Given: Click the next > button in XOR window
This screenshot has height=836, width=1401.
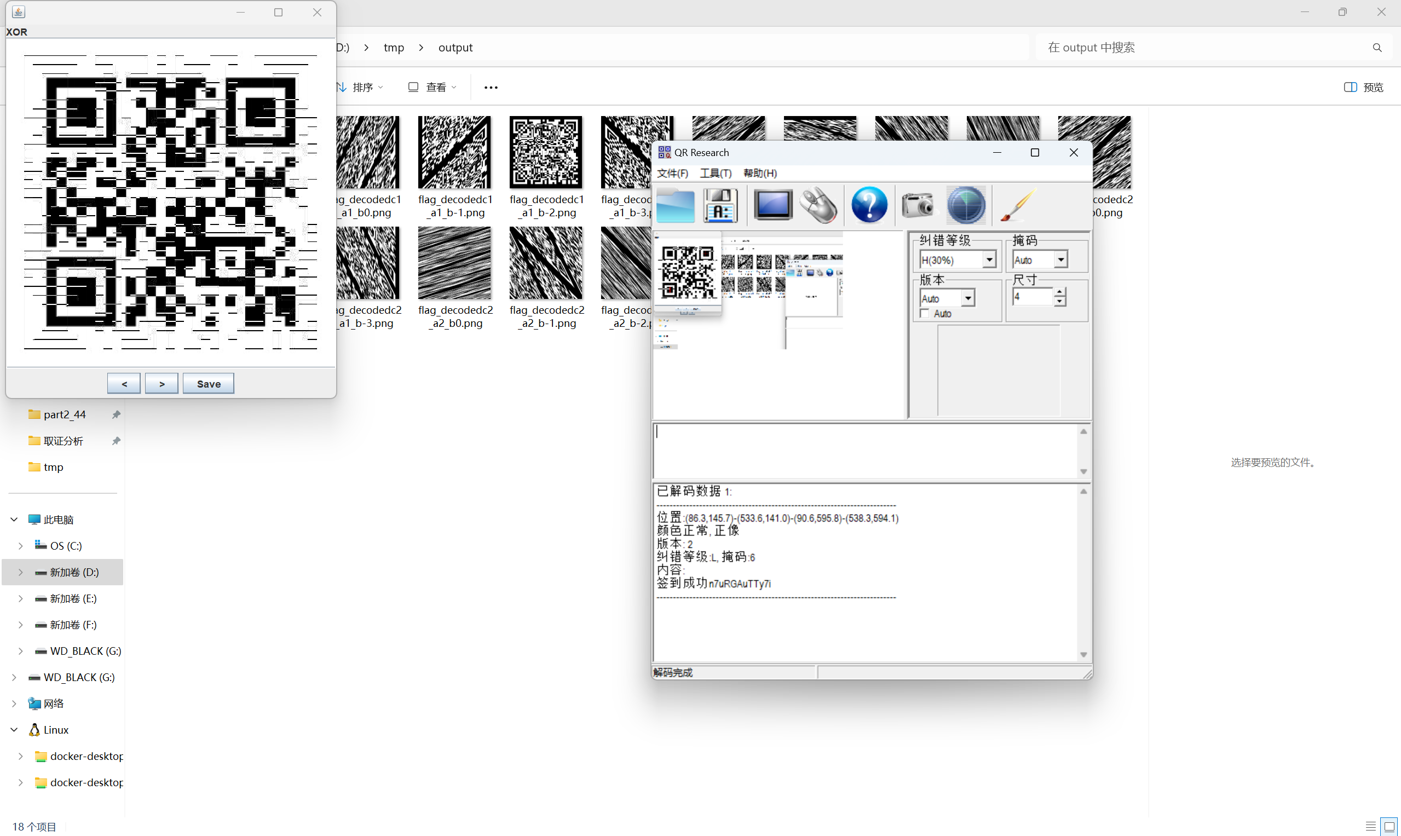Looking at the screenshot, I should (162, 384).
